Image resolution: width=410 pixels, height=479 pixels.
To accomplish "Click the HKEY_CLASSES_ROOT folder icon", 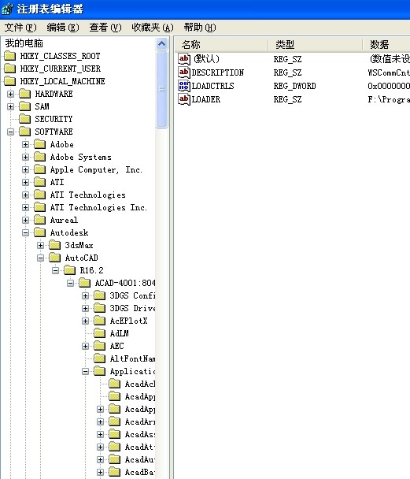I will tap(9, 56).
